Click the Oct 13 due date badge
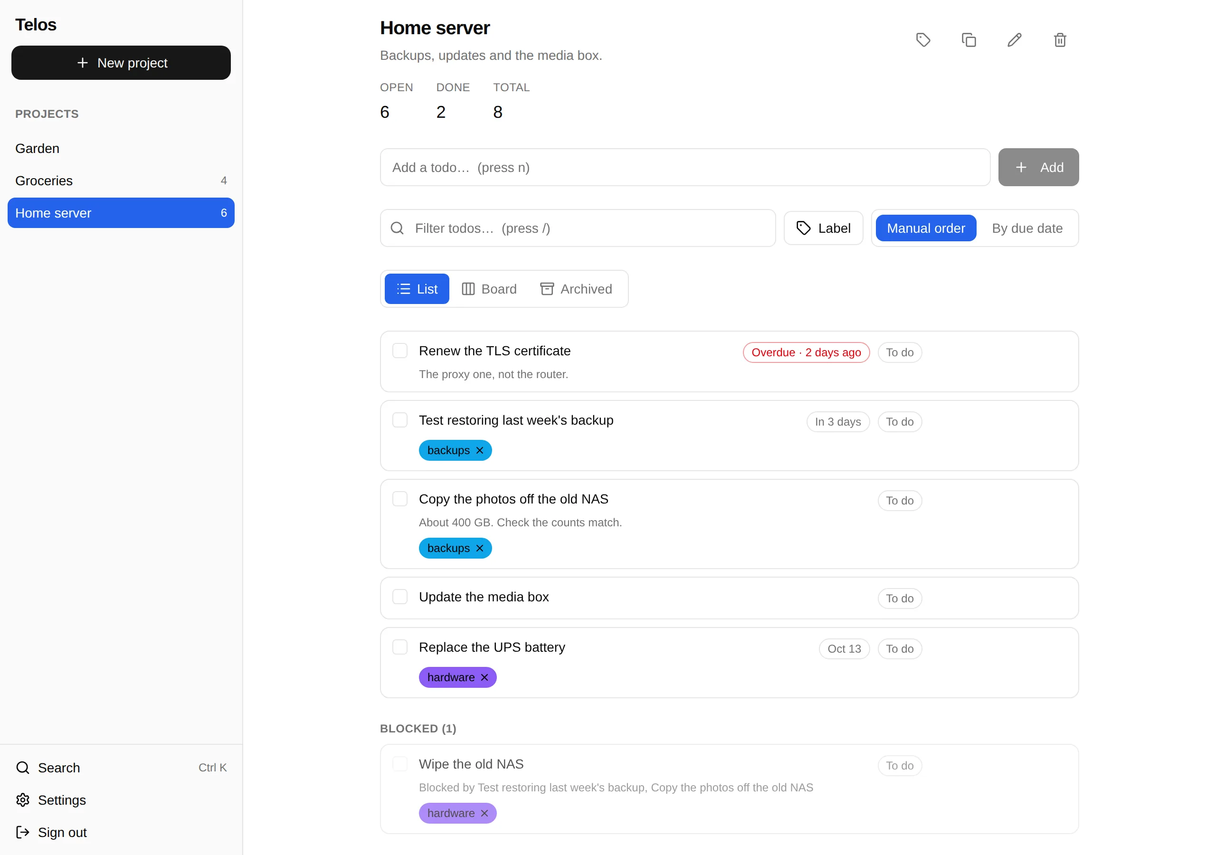Screen dimensions: 1216x855 pyautogui.click(x=844, y=648)
